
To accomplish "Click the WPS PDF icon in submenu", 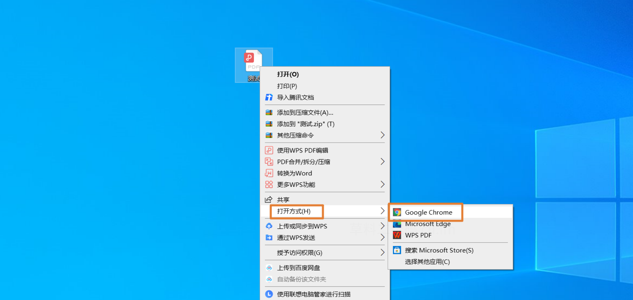I will click(x=397, y=235).
